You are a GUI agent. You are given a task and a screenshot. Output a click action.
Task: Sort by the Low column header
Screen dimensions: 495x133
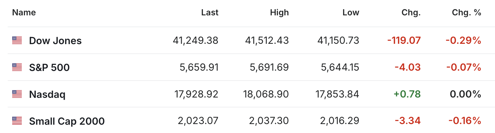(351, 13)
